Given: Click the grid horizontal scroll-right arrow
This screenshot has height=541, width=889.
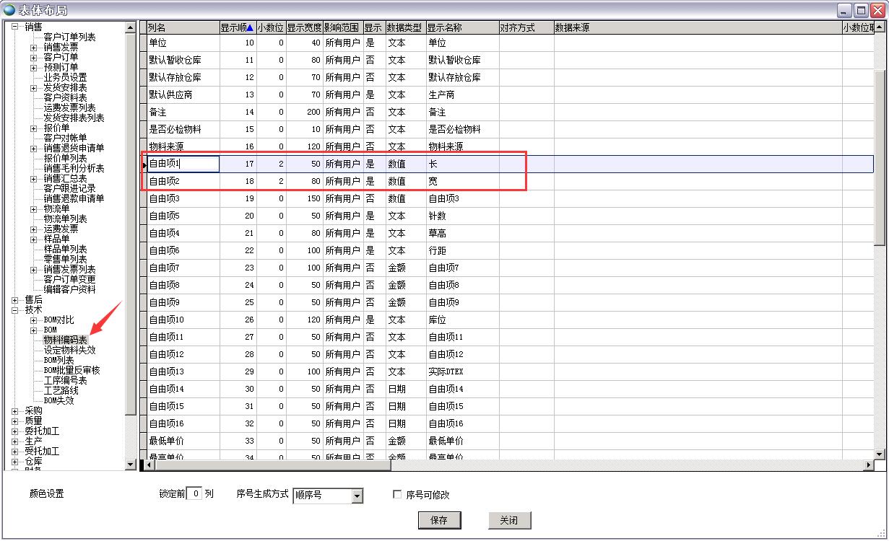Looking at the screenshot, I should click(x=869, y=465).
